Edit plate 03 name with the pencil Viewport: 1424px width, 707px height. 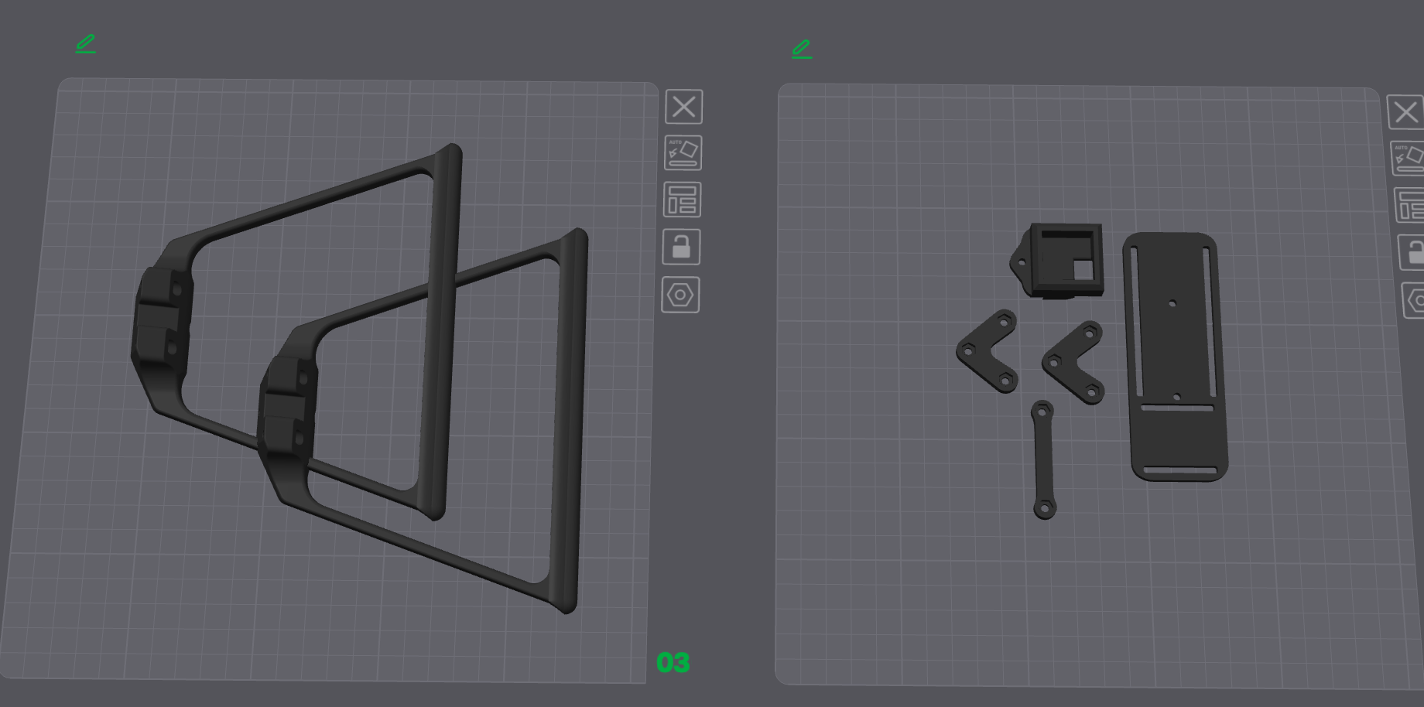click(x=85, y=43)
